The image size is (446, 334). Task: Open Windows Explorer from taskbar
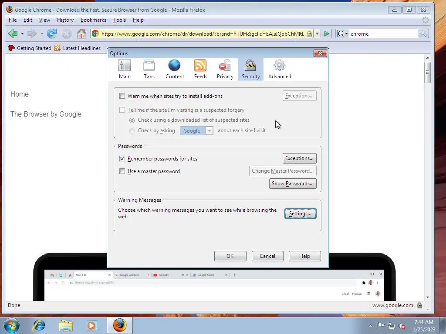(x=66, y=325)
